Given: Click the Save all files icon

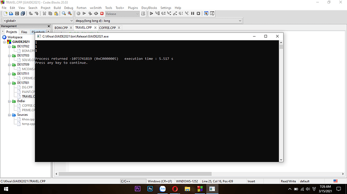Looking at the screenshot, I should click(23, 14).
